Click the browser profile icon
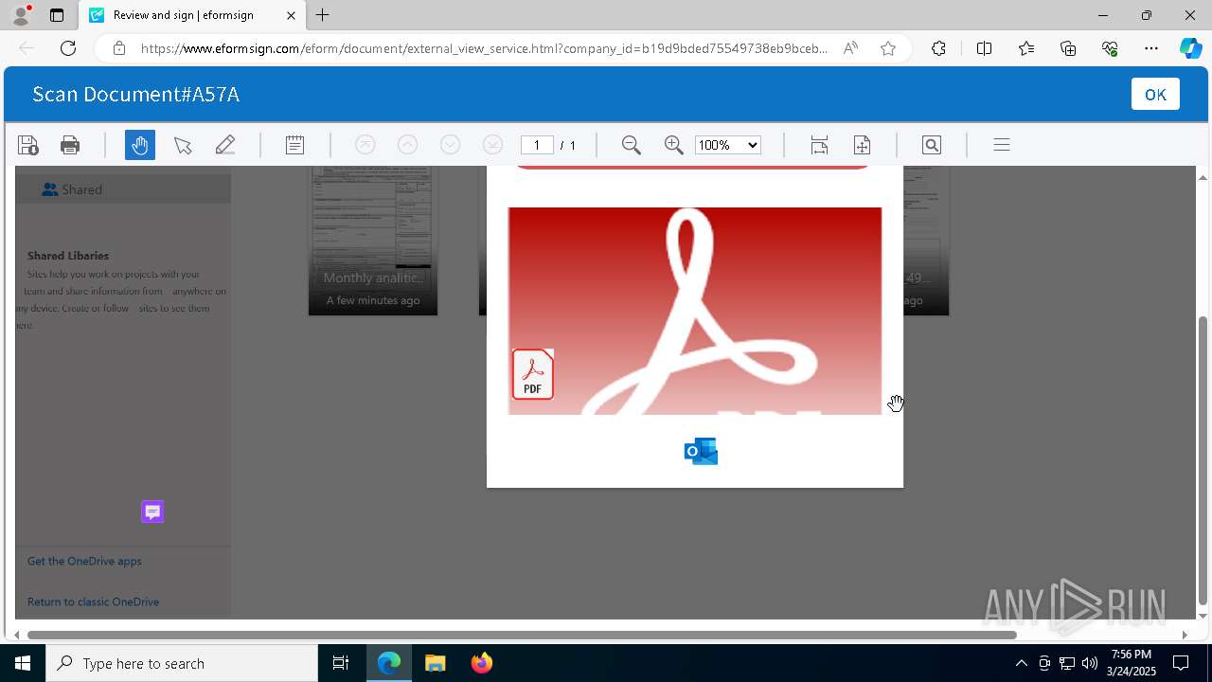Screen dimensions: 1212x682 point(21,15)
